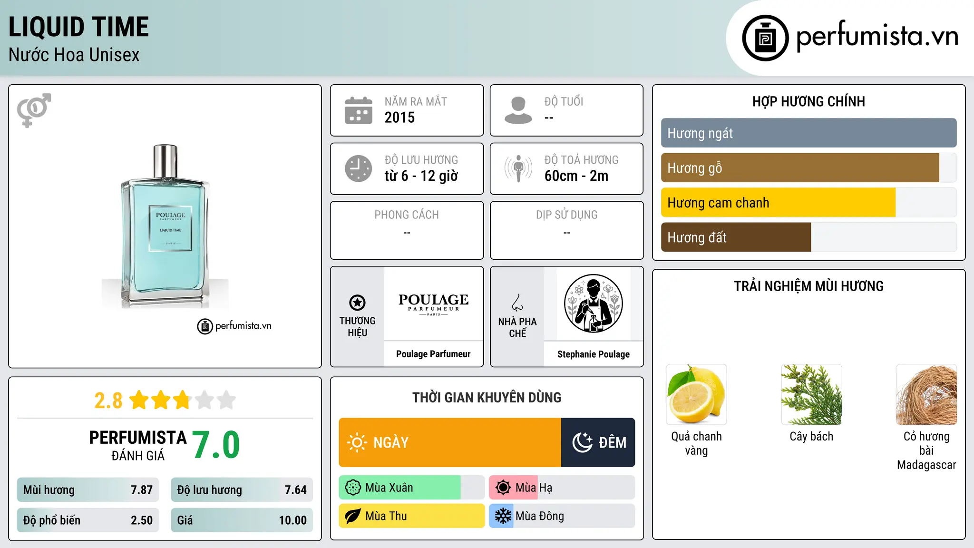Image resolution: width=974 pixels, height=548 pixels.
Task: Open the Poulage Parfumeur brand logo
Action: click(x=433, y=304)
